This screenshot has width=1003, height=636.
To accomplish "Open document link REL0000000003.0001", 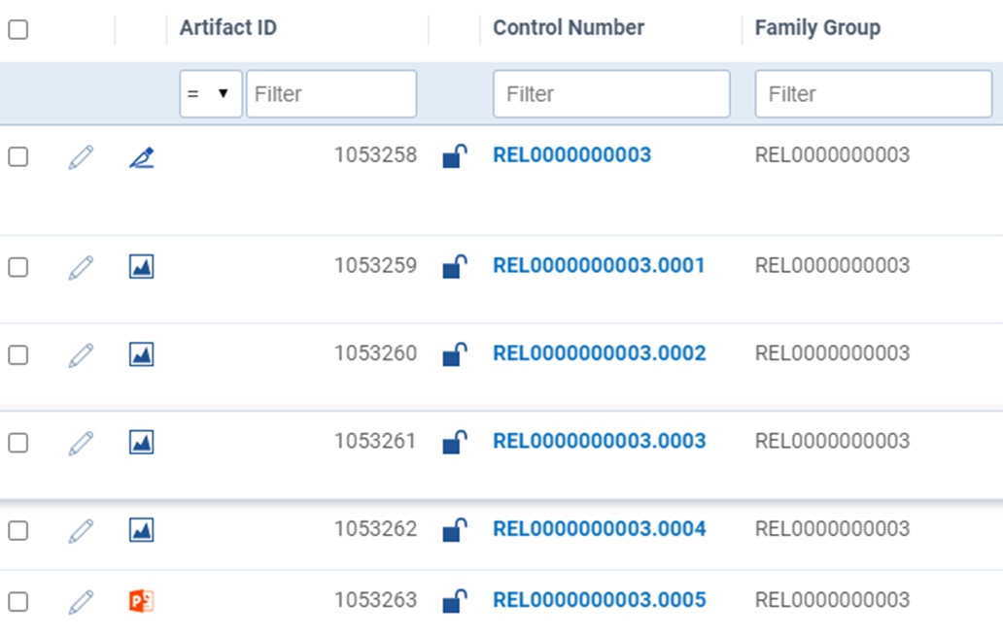I will click(x=599, y=265).
